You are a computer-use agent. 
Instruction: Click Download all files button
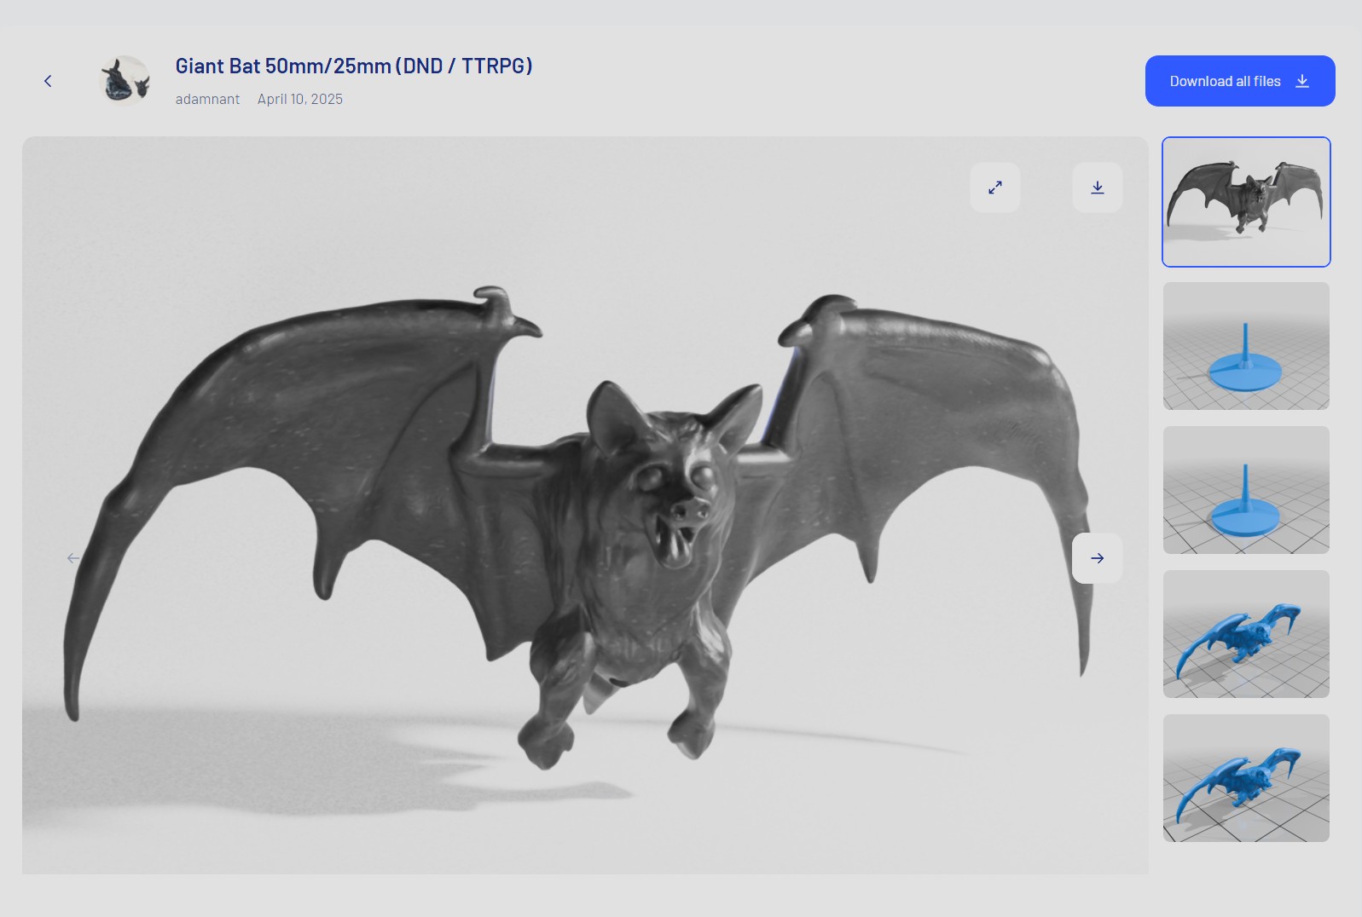coord(1225,81)
